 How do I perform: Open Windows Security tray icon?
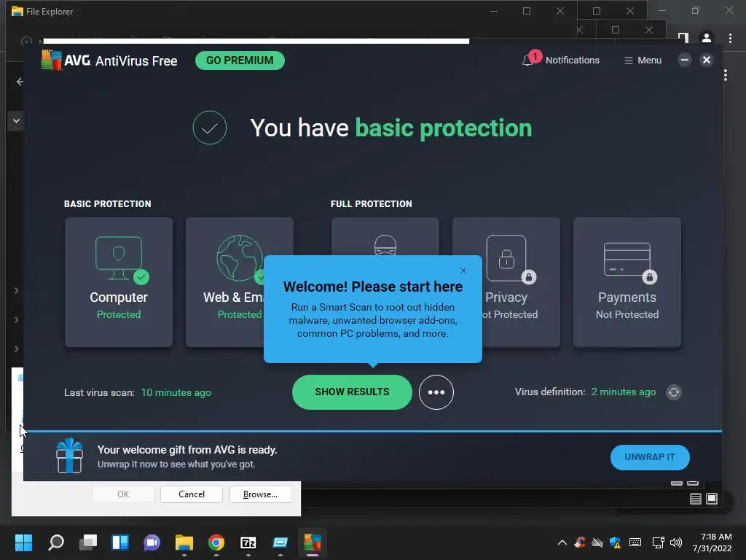[x=615, y=542]
